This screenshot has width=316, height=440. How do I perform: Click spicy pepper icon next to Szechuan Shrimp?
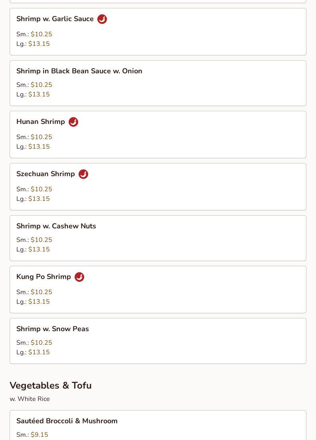click(x=83, y=174)
